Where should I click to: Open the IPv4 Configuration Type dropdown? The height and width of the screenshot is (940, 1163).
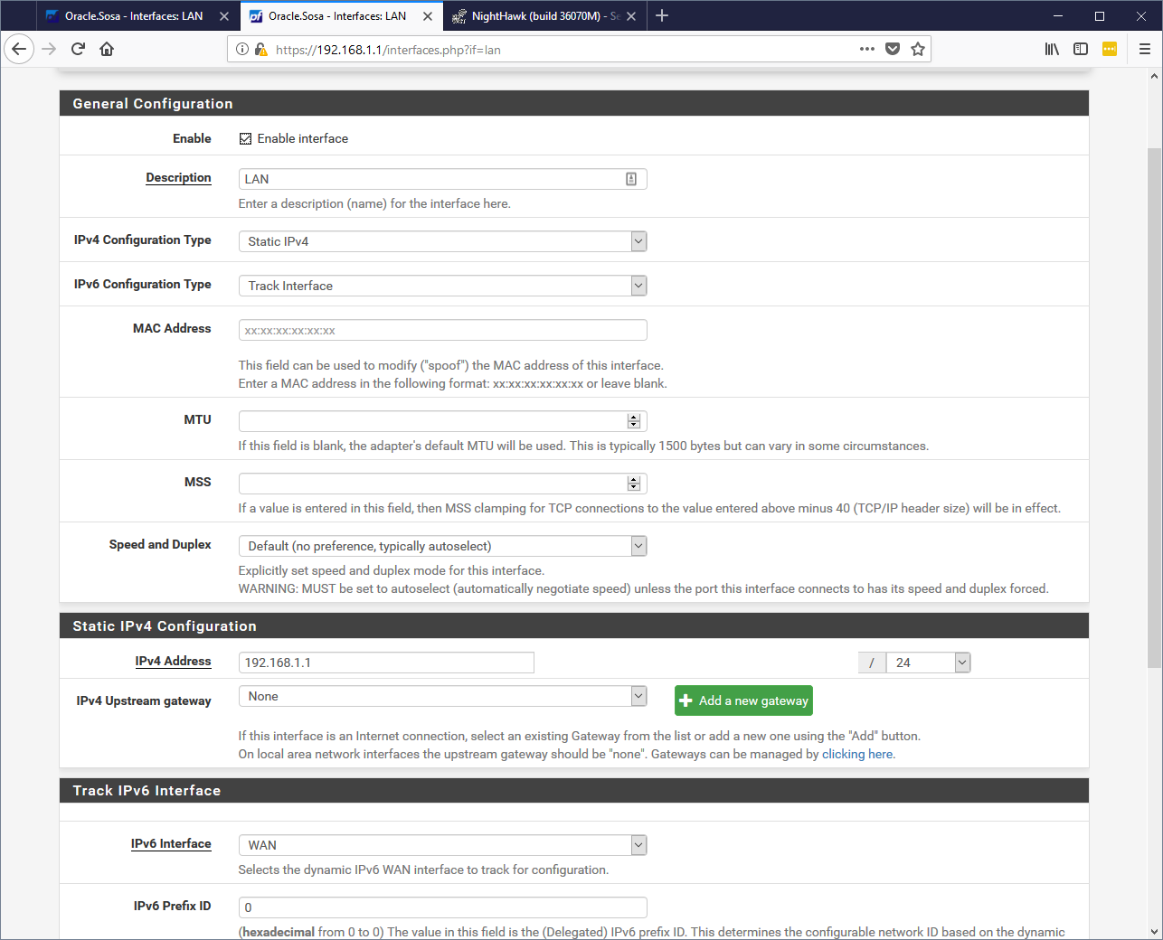pos(442,241)
